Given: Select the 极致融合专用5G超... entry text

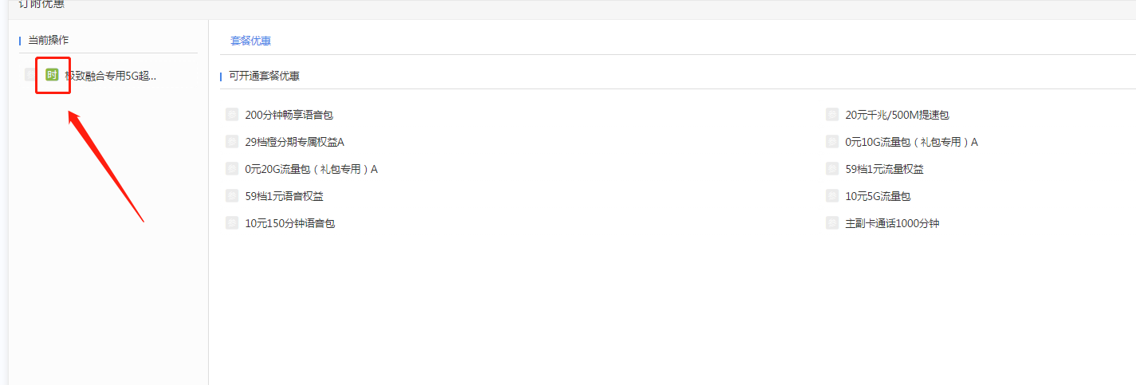Looking at the screenshot, I should 111,76.
